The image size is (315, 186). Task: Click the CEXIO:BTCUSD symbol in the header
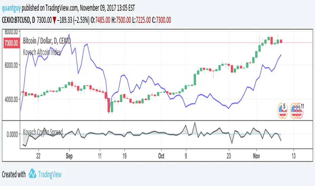(19, 20)
